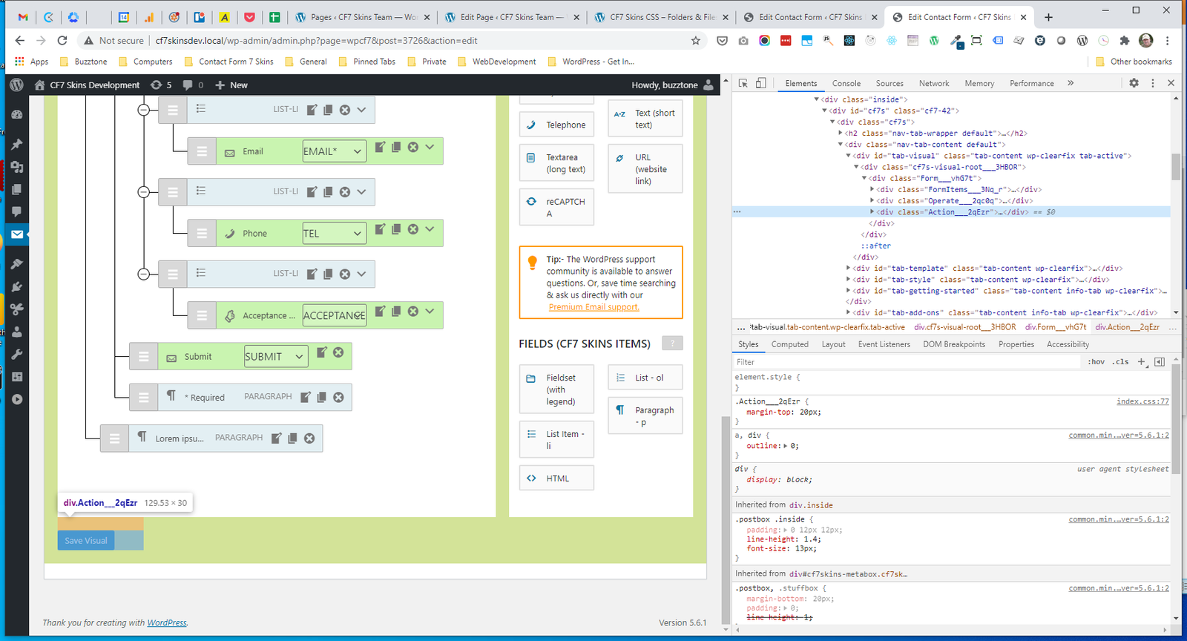1187x641 pixels.
Task: Expand the Phone field options chevron
Action: tap(430, 229)
